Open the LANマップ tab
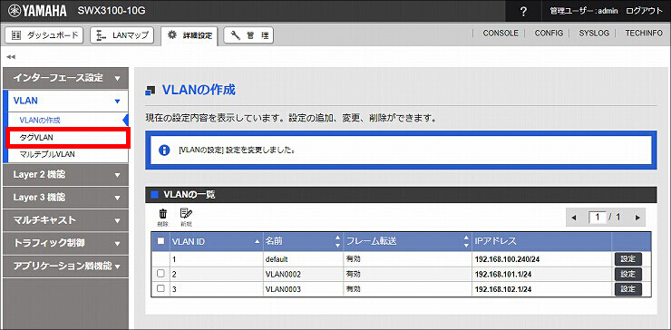 122,35
